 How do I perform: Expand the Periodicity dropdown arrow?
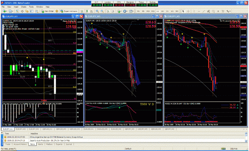127,11
